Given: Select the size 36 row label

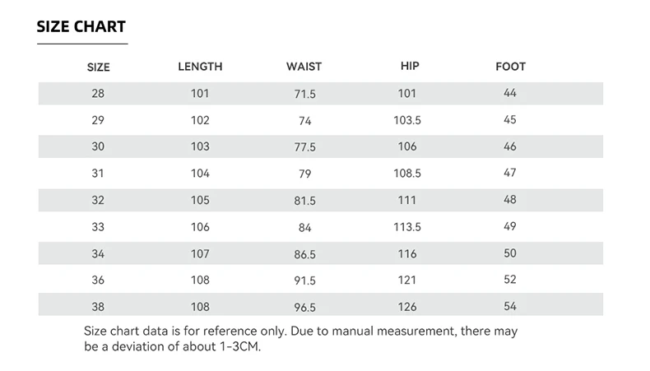Looking at the screenshot, I should 98,281.
